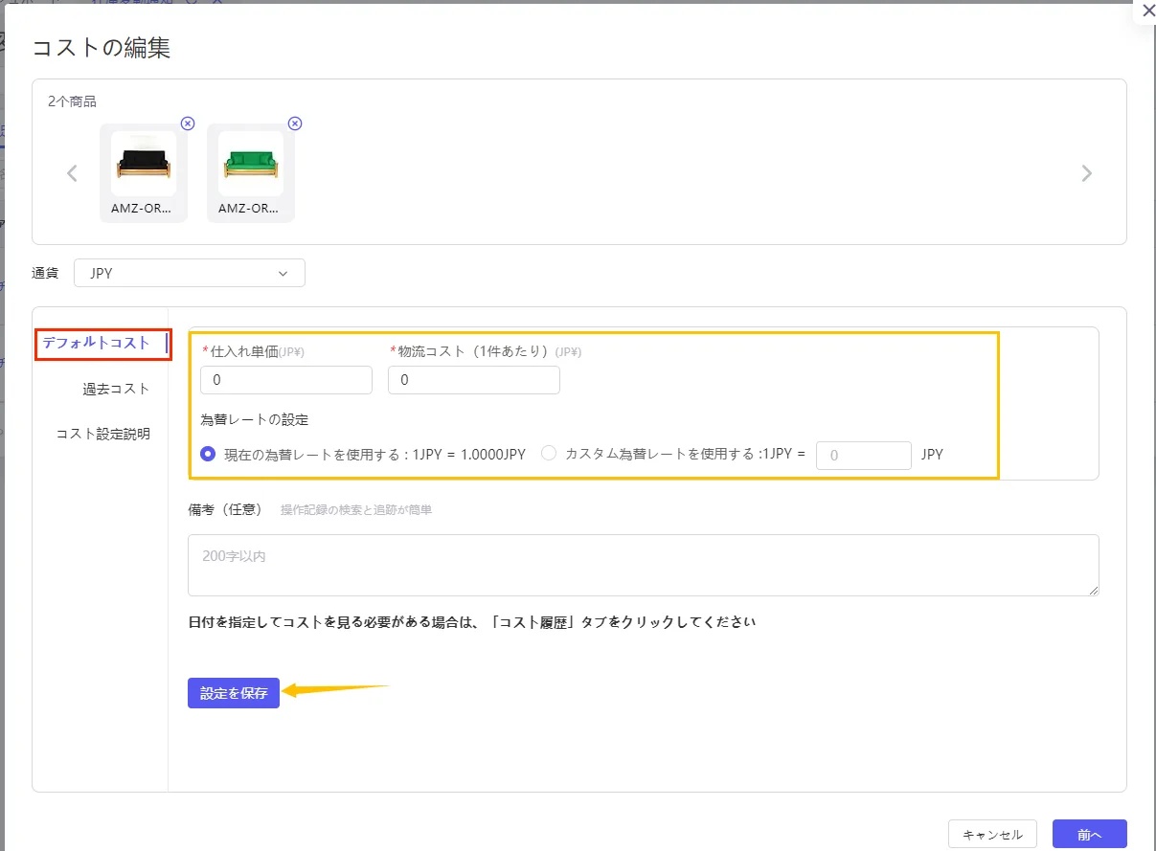Go to previous products in carousel

pyautogui.click(x=72, y=173)
